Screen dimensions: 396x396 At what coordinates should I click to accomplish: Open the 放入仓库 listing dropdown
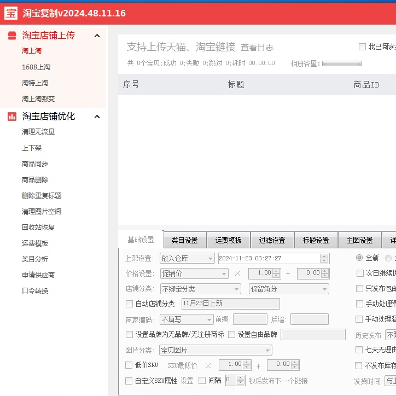coord(187,258)
